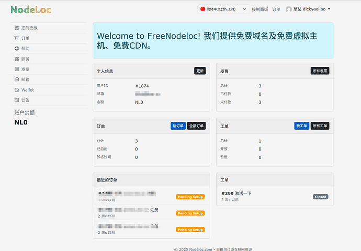Click the 已启用 row in 订单 card

click(x=151, y=149)
